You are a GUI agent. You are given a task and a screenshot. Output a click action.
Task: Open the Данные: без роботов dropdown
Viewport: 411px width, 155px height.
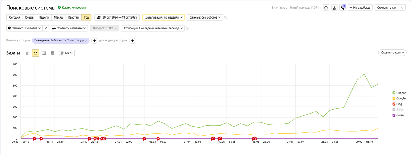click(x=205, y=17)
